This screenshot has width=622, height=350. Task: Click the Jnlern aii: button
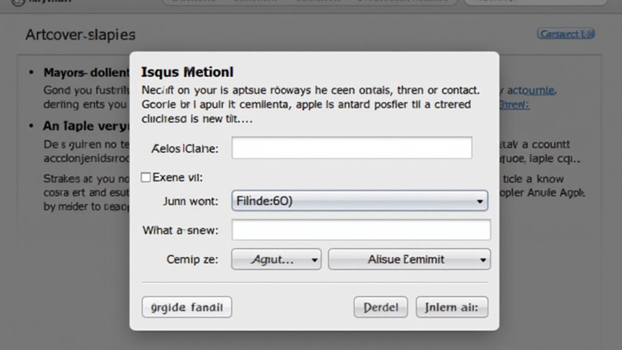point(452,307)
